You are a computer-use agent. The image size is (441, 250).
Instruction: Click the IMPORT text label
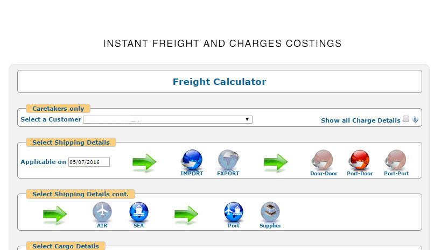click(192, 173)
